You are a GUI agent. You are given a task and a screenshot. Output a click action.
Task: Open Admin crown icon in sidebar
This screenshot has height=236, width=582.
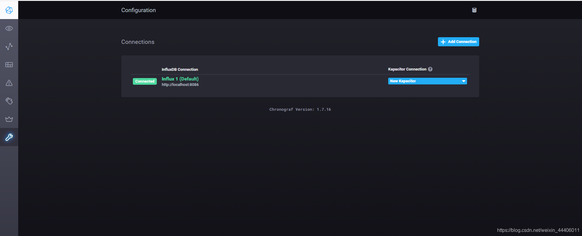tap(9, 119)
